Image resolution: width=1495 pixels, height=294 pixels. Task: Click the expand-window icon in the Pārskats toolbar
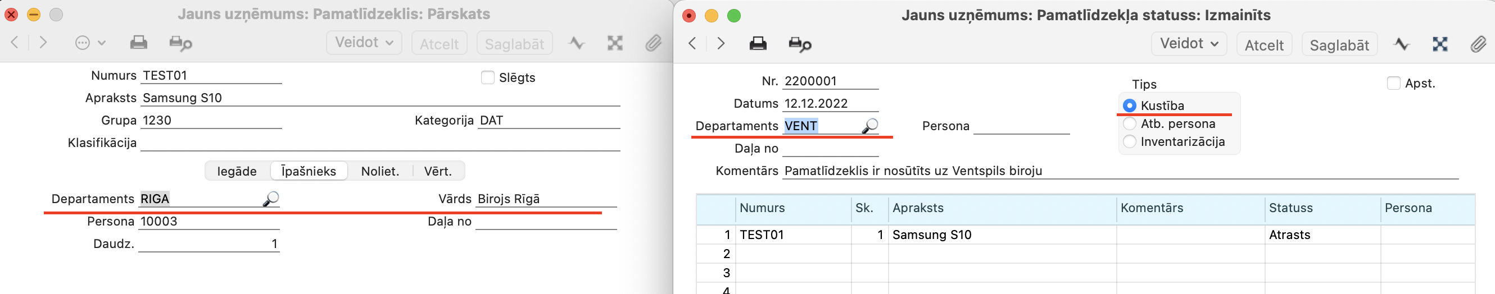click(615, 43)
